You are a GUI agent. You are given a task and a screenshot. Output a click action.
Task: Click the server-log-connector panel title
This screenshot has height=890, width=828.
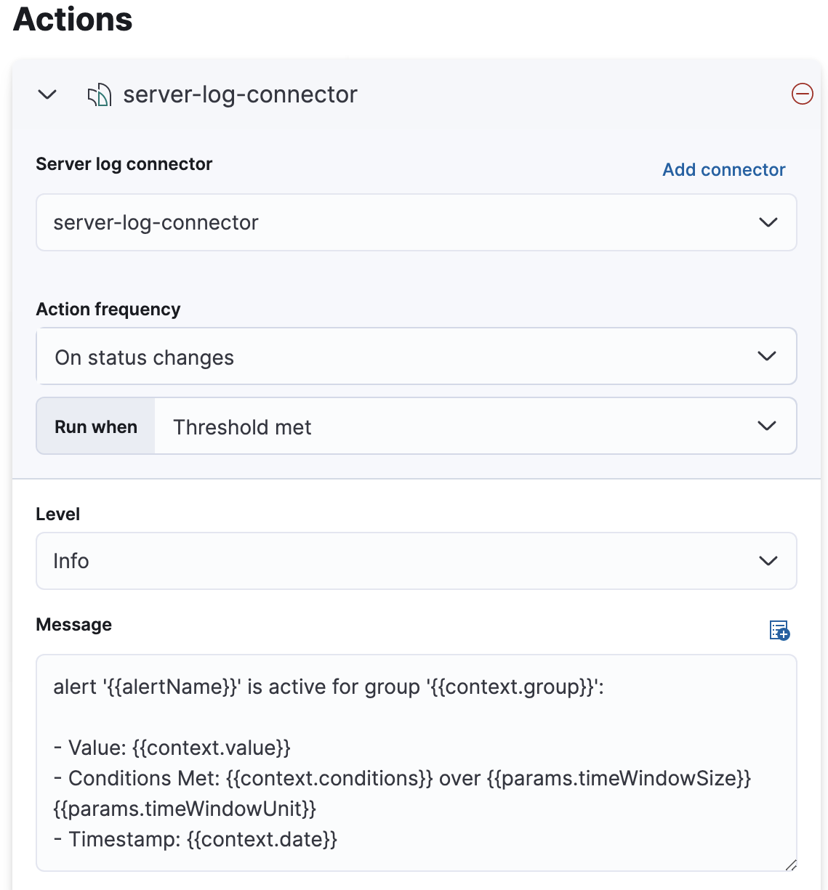[240, 94]
